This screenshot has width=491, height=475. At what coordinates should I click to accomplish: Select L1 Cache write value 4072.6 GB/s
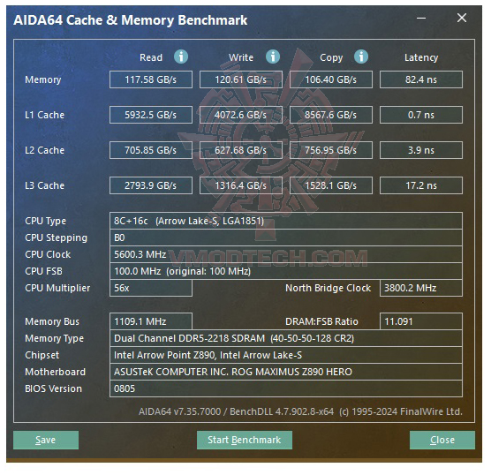241,115
